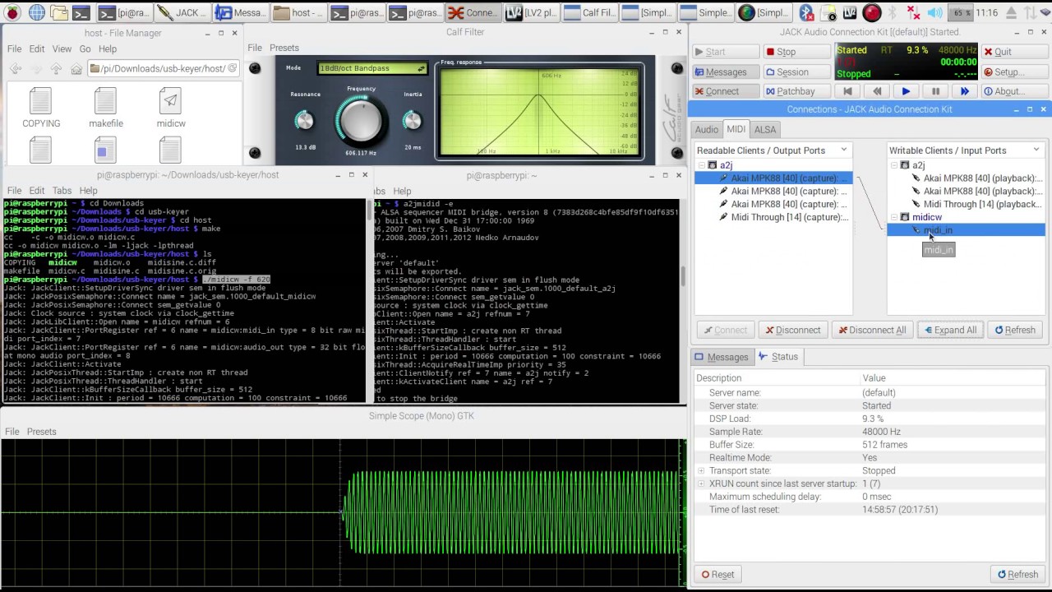The height and width of the screenshot is (592, 1052).
Task: Select the midicw executable icon
Action: tap(171, 109)
